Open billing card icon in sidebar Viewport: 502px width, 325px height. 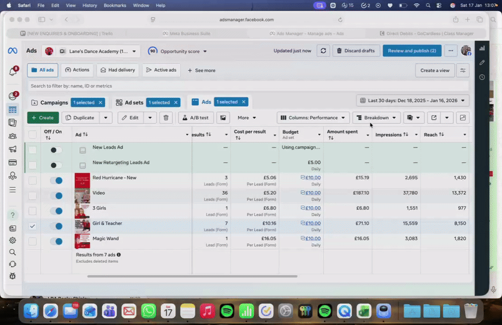pos(12,162)
